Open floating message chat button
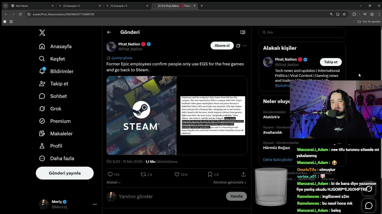The height and width of the screenshot is (214, 382). click(369, 206)
